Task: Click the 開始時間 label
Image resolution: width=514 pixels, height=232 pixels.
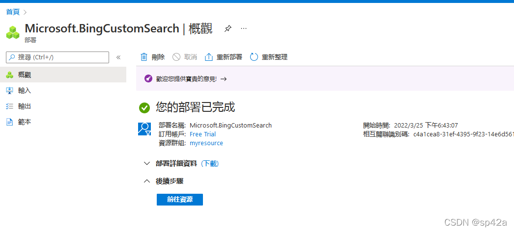Action: pyautogui.click(x=376, y=126)
